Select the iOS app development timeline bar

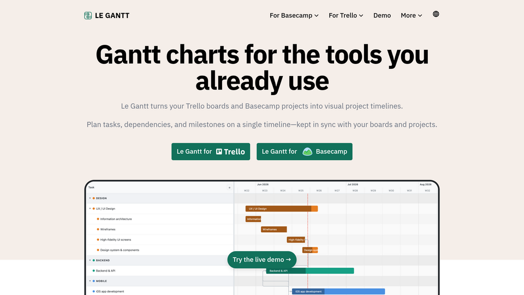(x=338, y=291)
